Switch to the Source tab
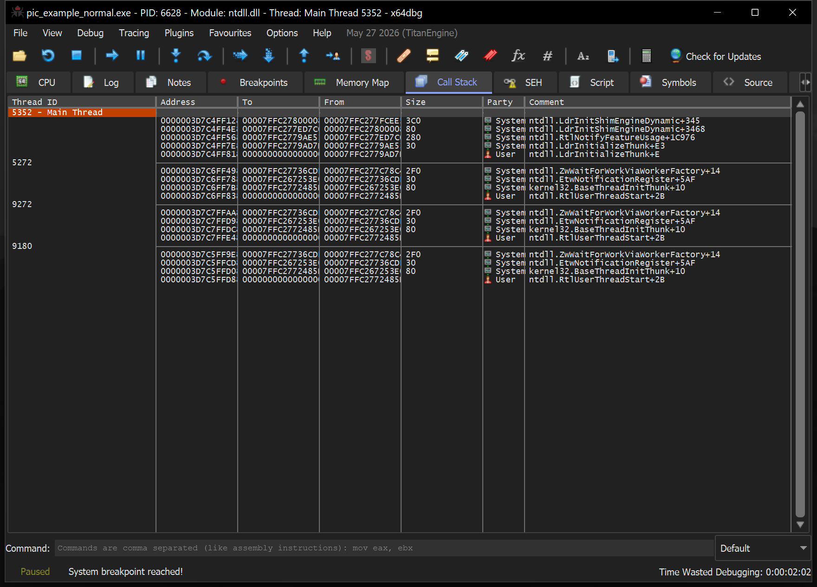817x587 pixels. pyautogui.click(x=750, y=82)
